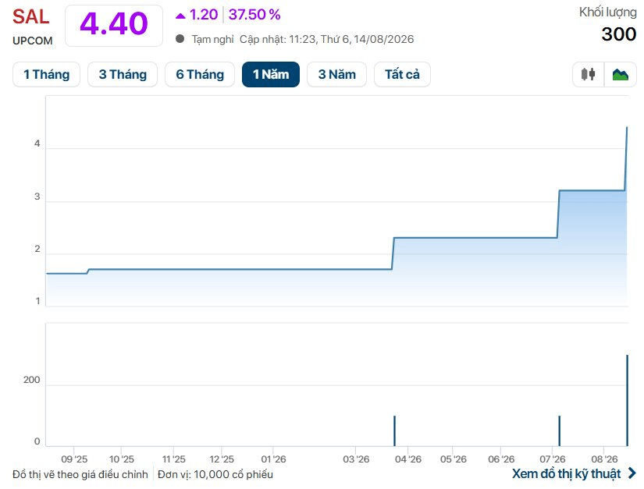Screen dimensions: 644x489
Task: Click the SAL ticker symbol
Action: click(30, 17)
